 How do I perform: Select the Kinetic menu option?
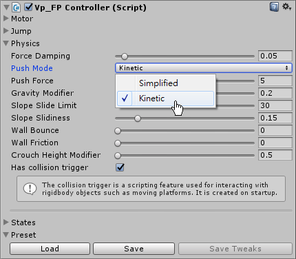[x=165, y=99]
